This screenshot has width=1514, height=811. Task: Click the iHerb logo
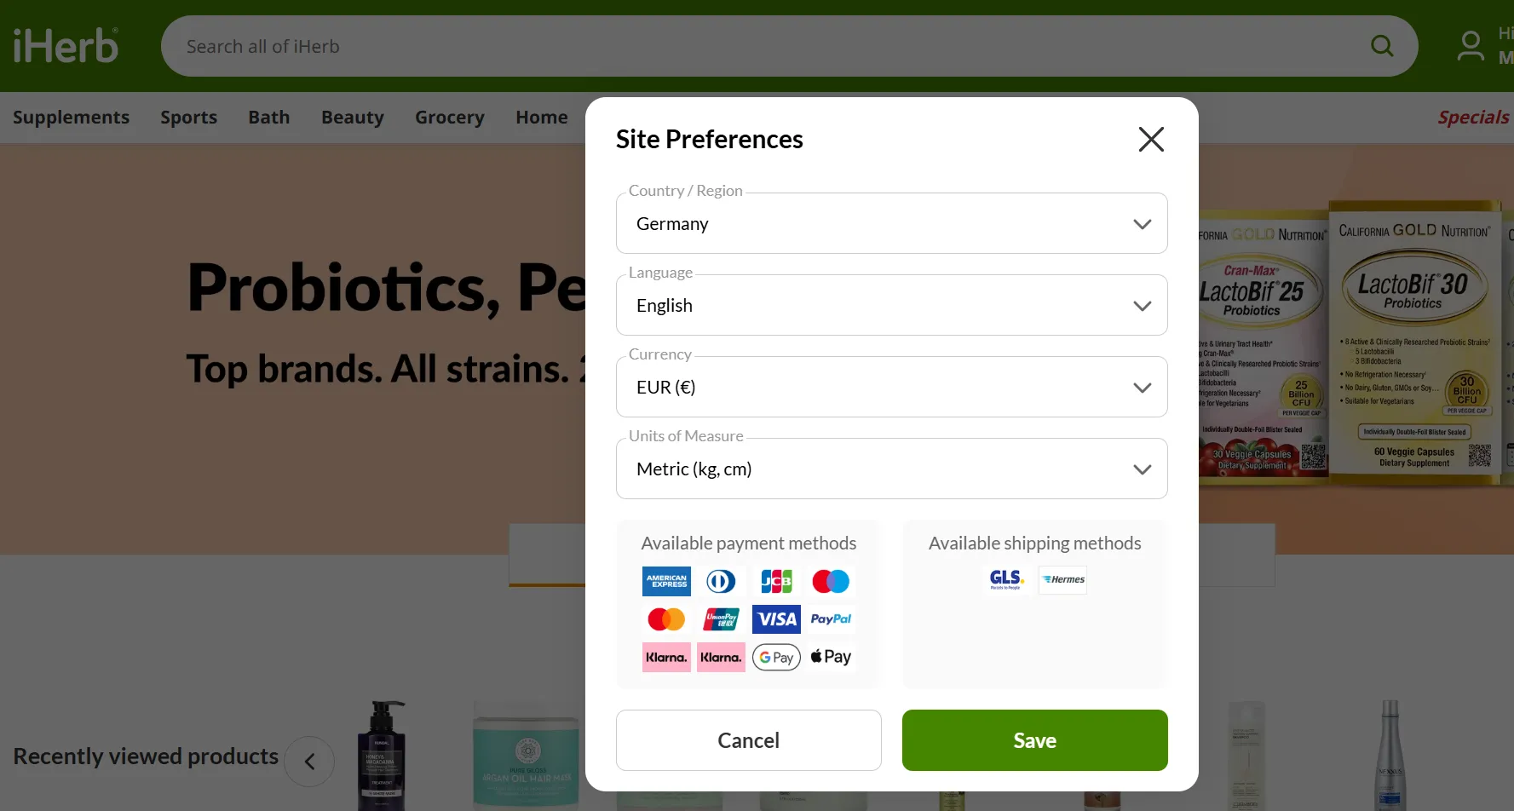[66, 46]
